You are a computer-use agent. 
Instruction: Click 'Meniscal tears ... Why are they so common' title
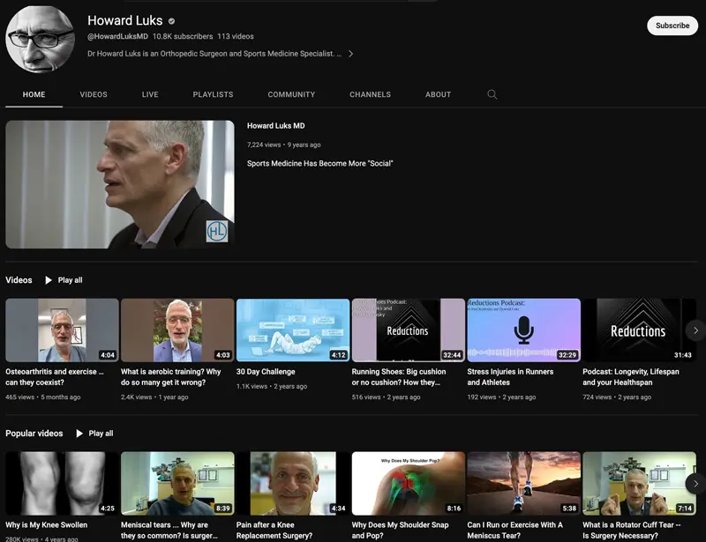pos(169,531)
